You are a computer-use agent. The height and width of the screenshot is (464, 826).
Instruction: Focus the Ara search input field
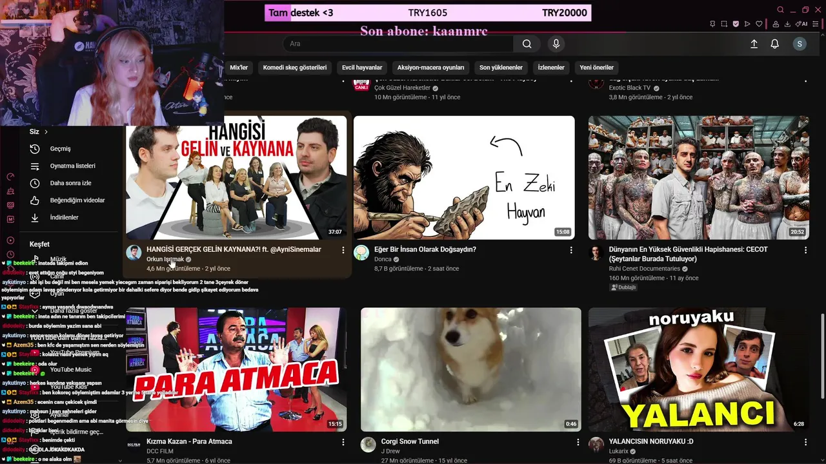398,44
